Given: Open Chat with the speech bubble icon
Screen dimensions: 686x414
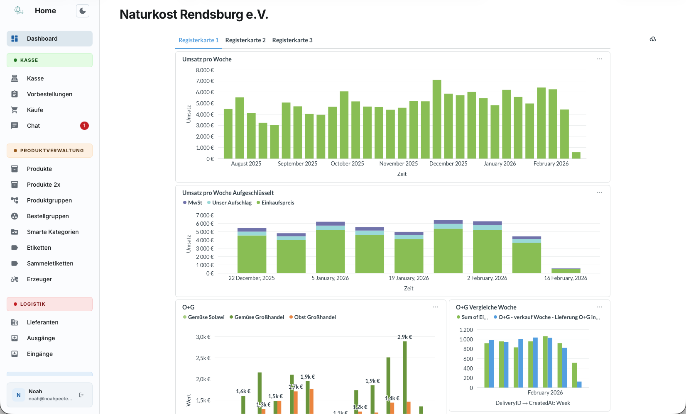Looking at the screenshot, I should 14,125.
